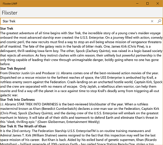Click description starting 'It is the 23rd century'

(x=79, y=137)
